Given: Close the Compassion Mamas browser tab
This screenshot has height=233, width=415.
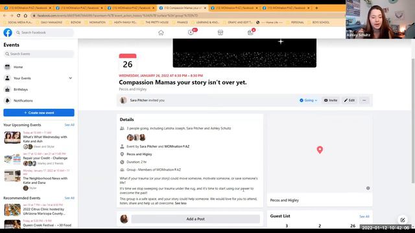Looking at the screenshot, I should pyautogui.click(x=205, y=8).
